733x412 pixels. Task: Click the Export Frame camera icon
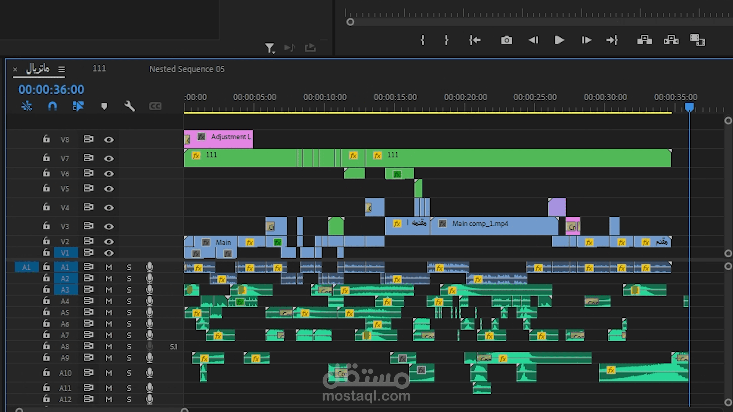click(x=507, y=40)
